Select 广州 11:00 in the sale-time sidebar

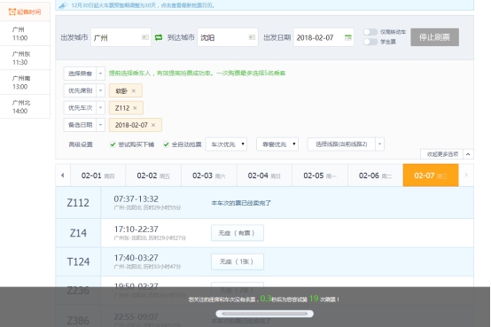point(25,34)
